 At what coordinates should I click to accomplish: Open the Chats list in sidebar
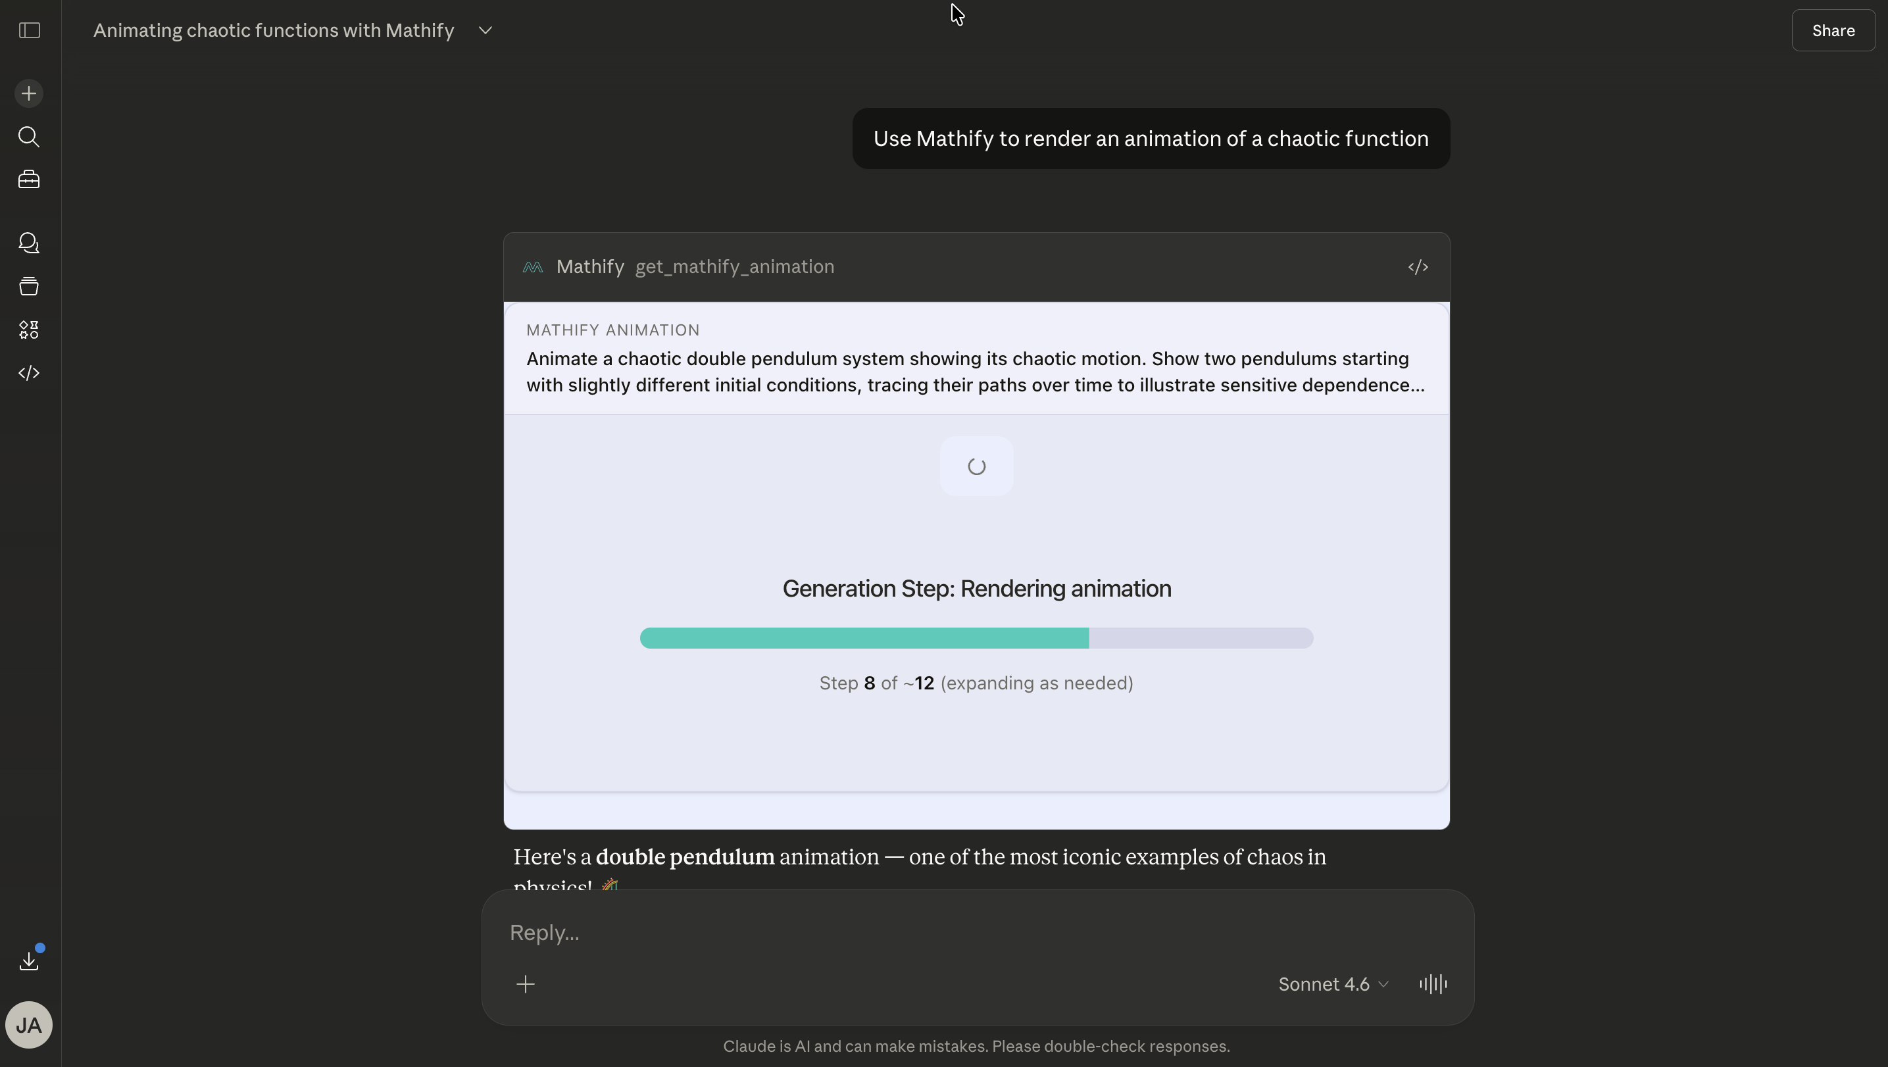click(28, 243)
